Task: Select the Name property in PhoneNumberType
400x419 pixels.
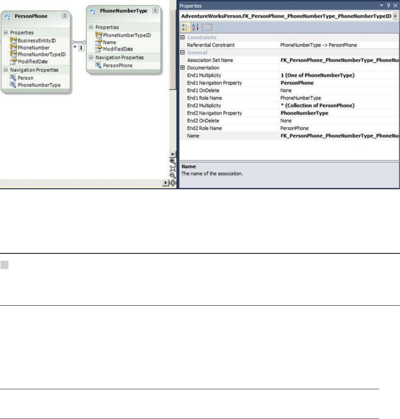Action: pyautogui.click(x=109, y=42)
